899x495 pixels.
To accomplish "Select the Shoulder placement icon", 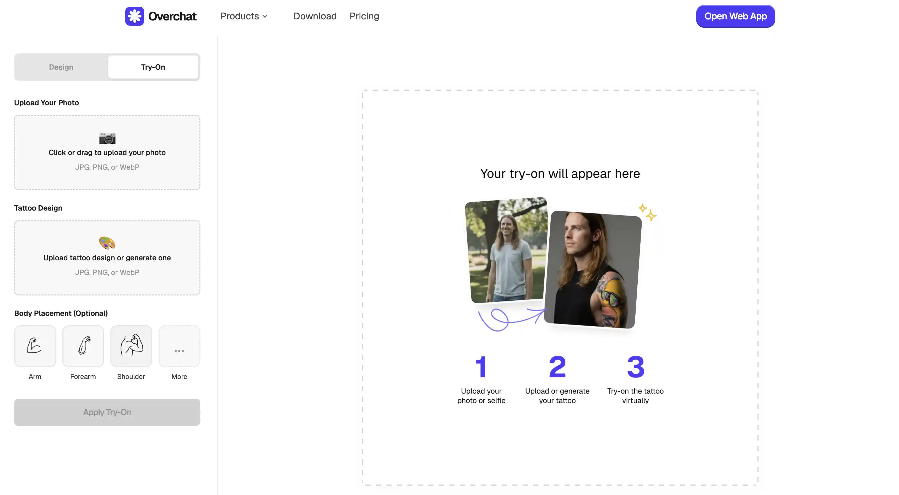I will (x=131, y=346).
